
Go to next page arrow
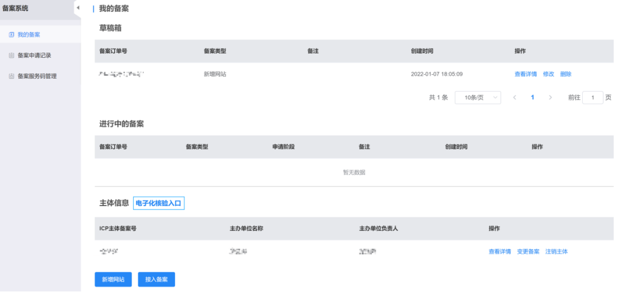point(550,98)
